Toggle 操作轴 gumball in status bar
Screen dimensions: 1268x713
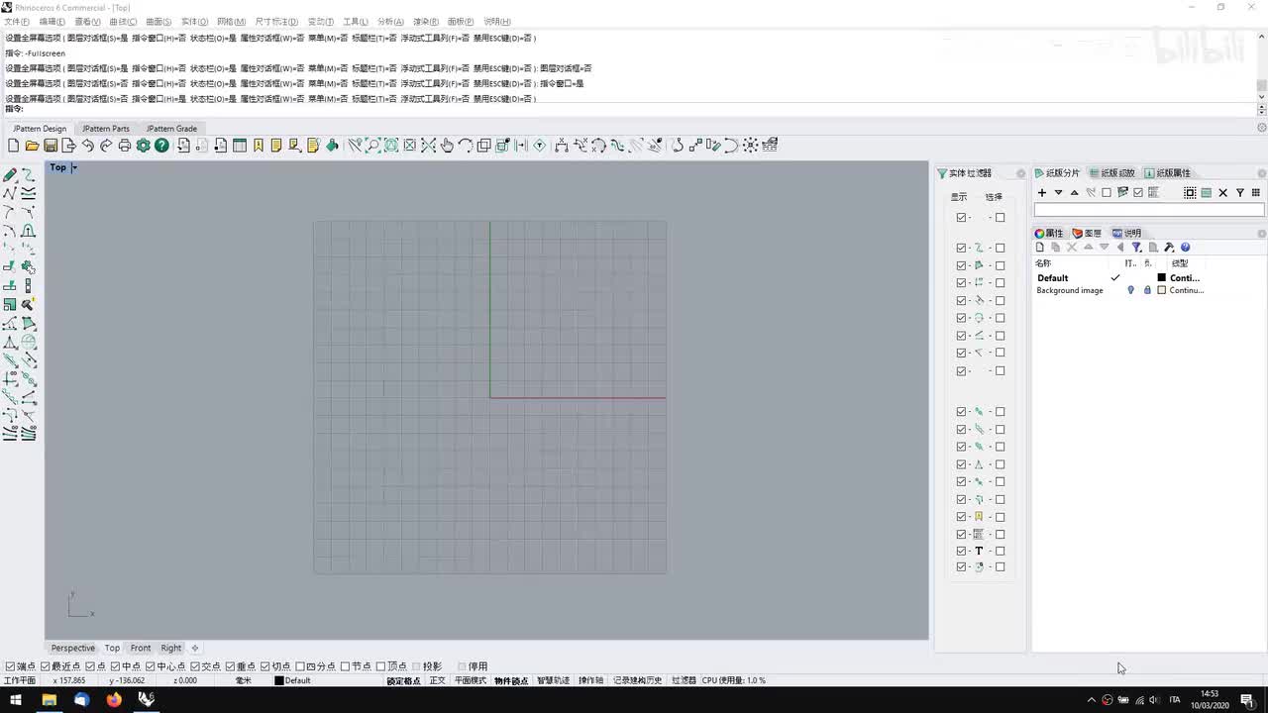pos(590,680)
